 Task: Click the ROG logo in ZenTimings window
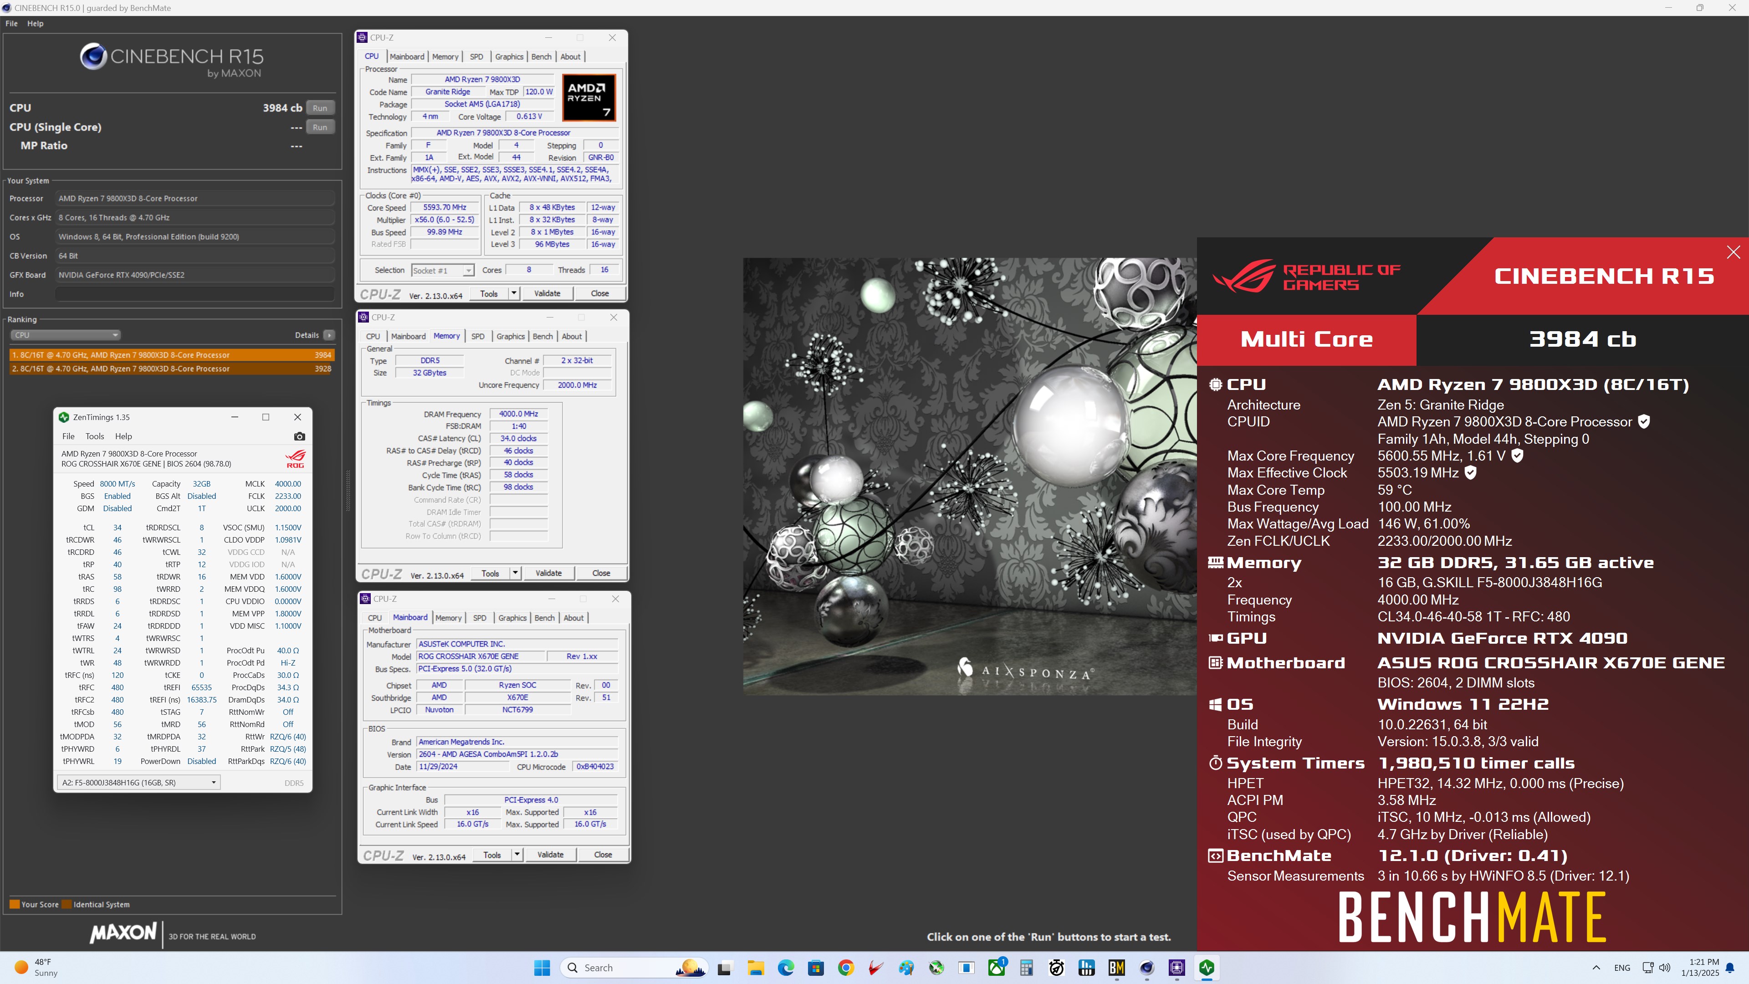point(295,458)
